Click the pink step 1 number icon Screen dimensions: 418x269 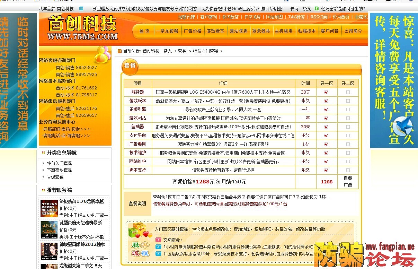click(158, 240)
